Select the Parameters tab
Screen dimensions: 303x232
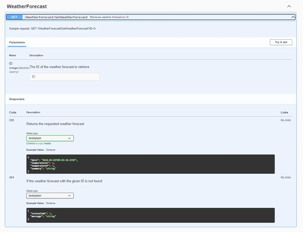point(17,42)
